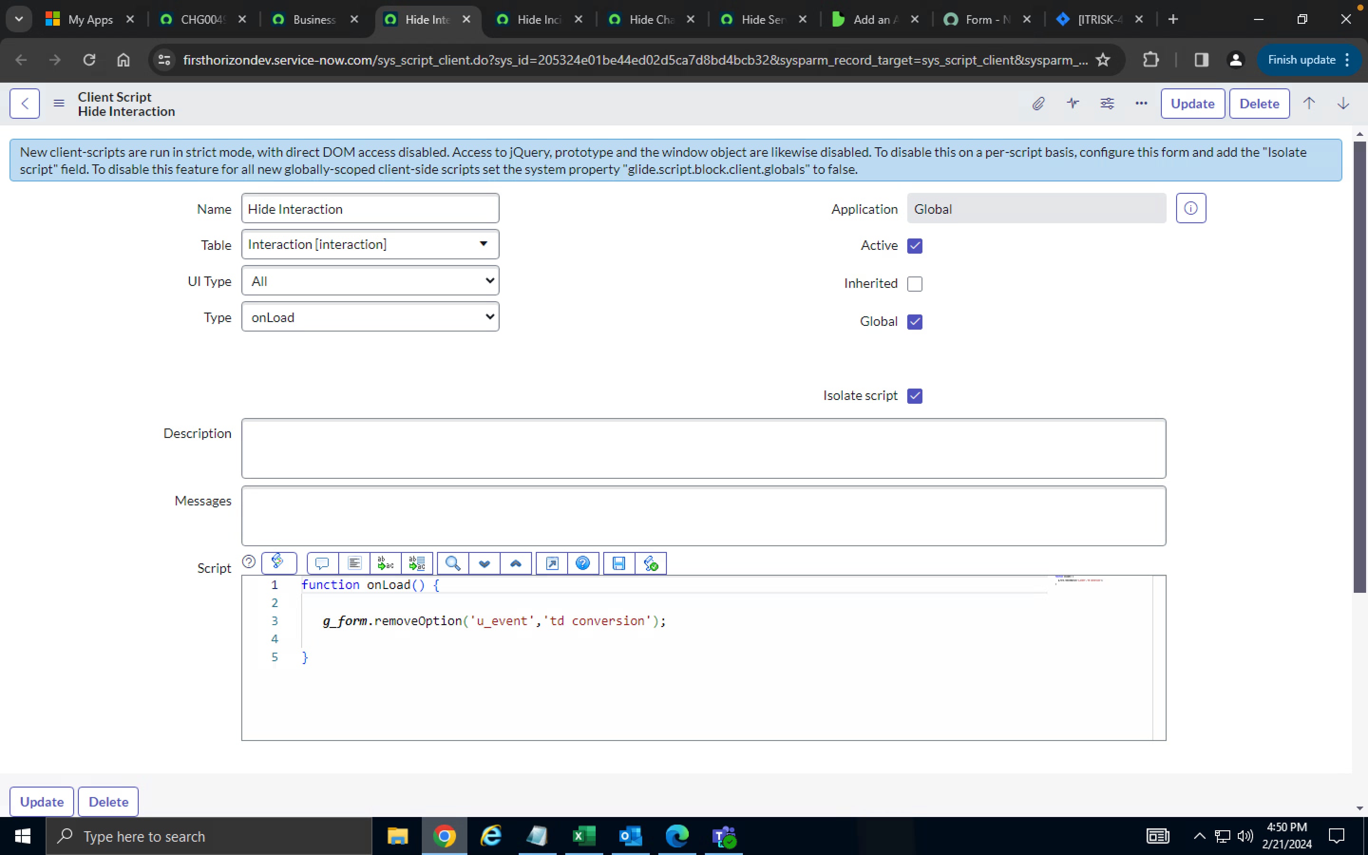Click the Update button at bottom
This screenshot has width=1368, height=855.
(41, 801)
